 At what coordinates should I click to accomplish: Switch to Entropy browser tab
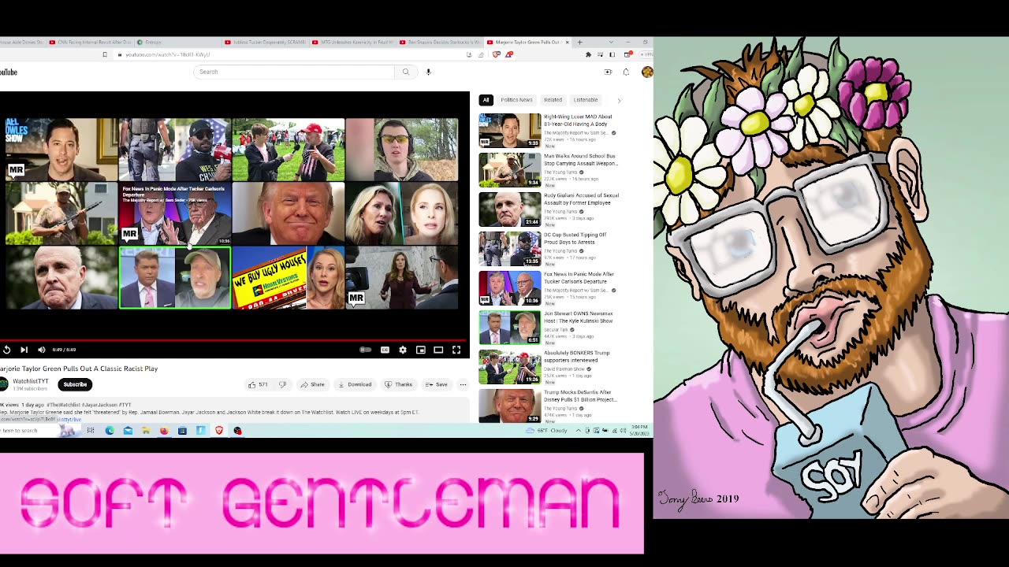[x=178, y=42]
